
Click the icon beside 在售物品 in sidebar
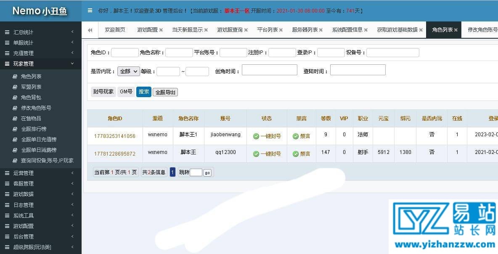15,119
